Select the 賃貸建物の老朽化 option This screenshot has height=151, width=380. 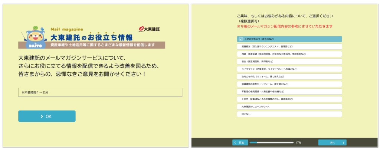(x=289, y=84)
